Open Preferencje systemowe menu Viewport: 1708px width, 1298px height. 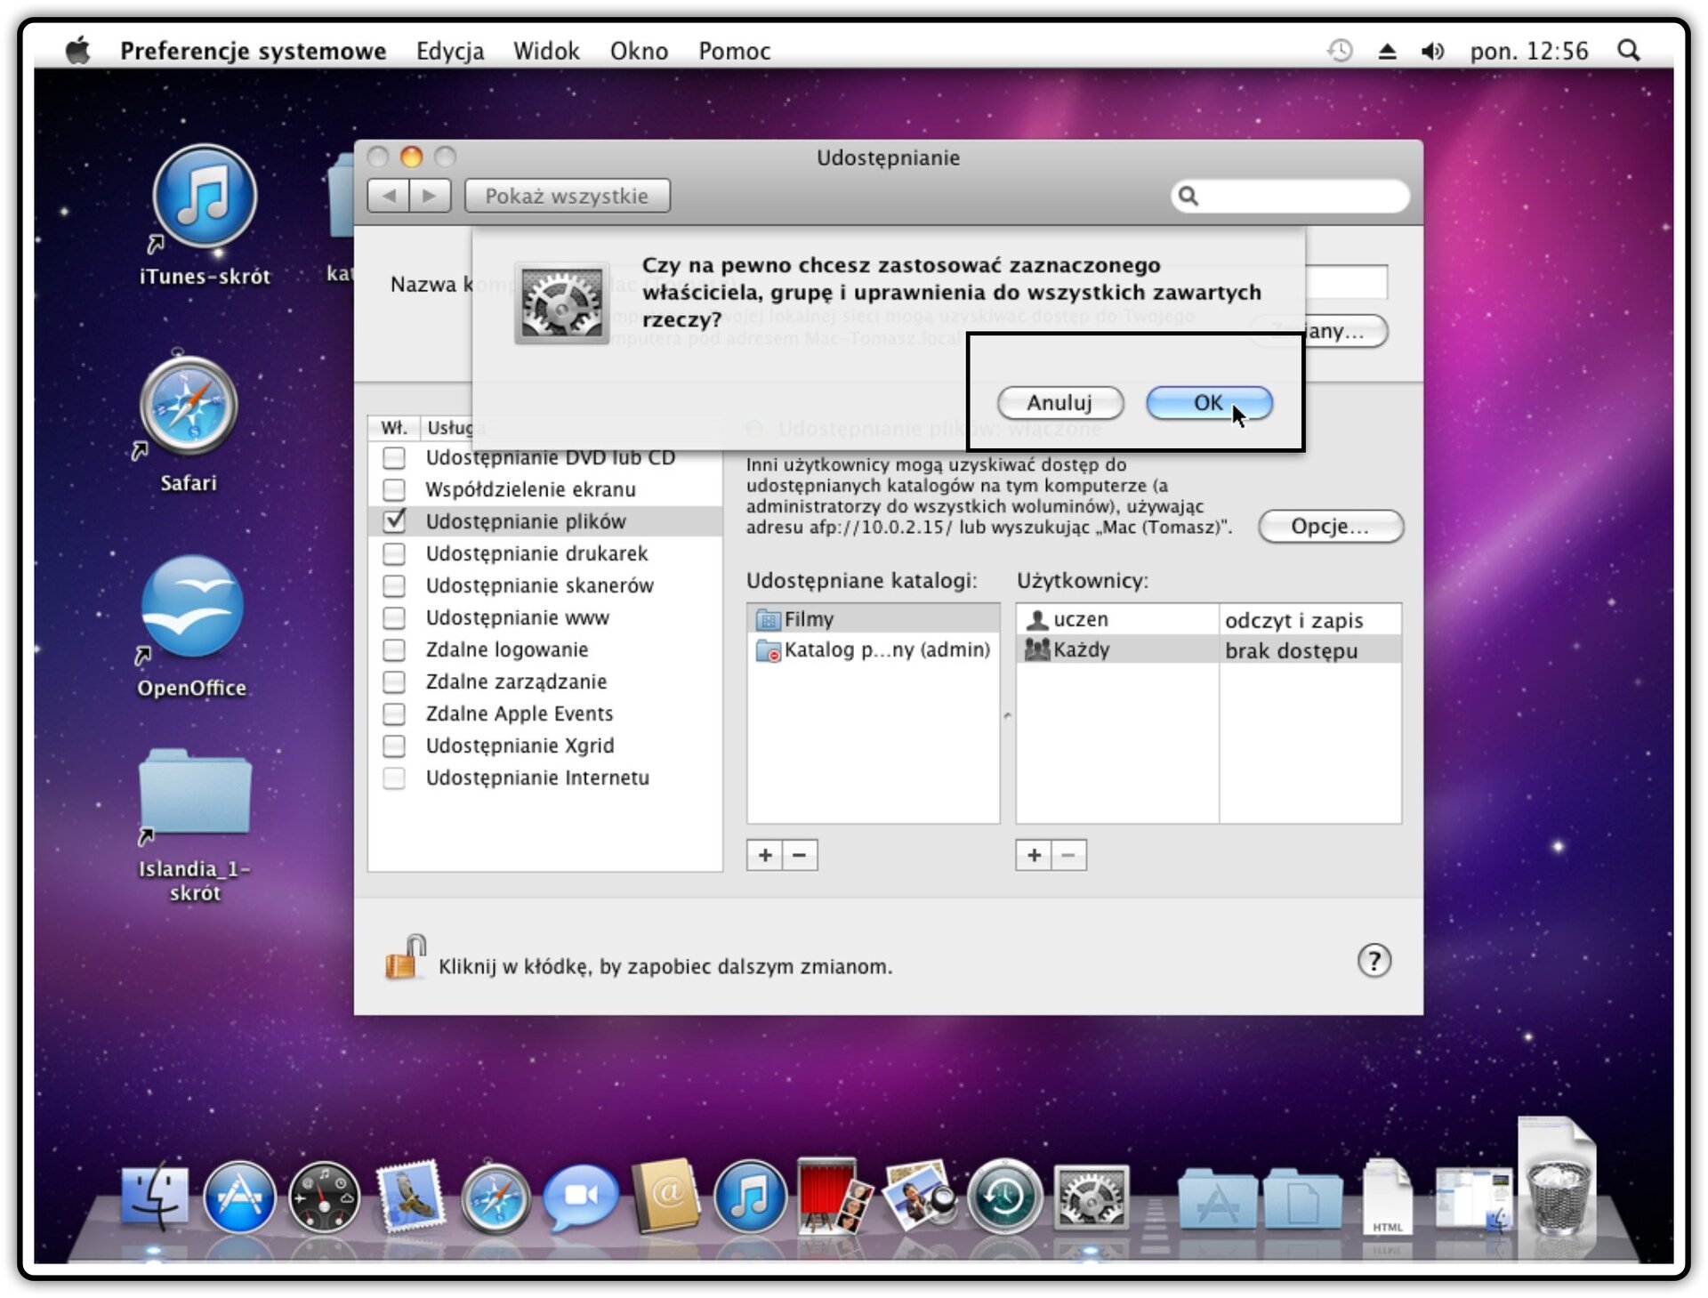pos(253,51)
